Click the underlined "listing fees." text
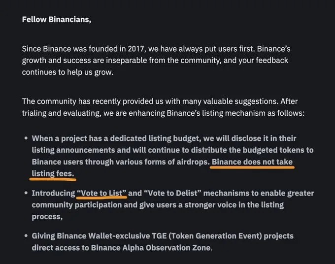The height and width of the screenshot is (264, 335). point(53,174)
